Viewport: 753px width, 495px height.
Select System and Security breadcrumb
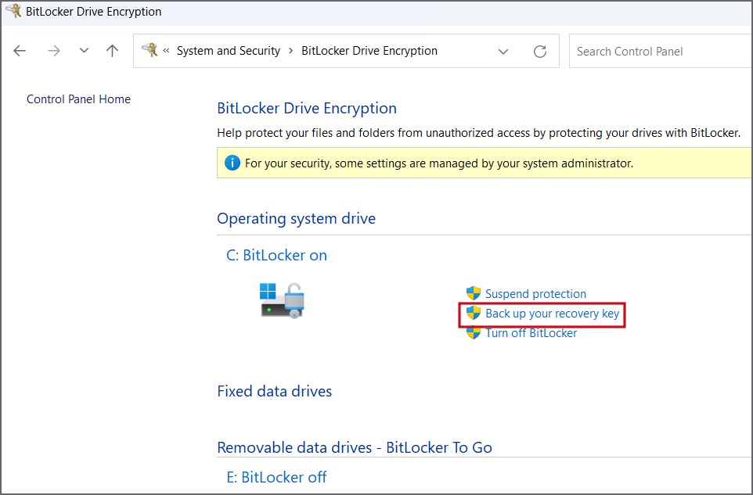coord(228,51)
